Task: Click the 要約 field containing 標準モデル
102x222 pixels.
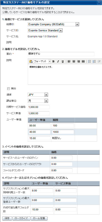Action: point(61,54)
